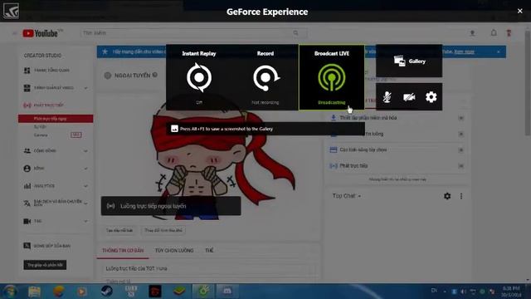The height and width of the screenshot is (299, 531).
Task: Close the GeForce Experience overlay
Action: pos(520,11)
